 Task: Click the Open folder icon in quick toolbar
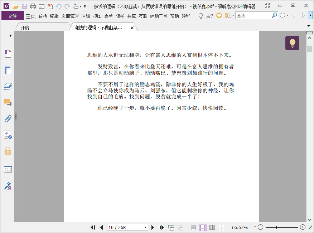click(16, 6)
